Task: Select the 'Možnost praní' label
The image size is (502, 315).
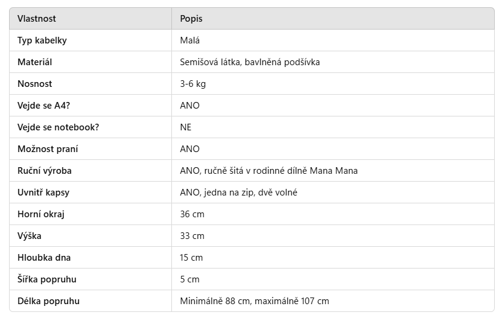Action: click(x=48, y=149)
